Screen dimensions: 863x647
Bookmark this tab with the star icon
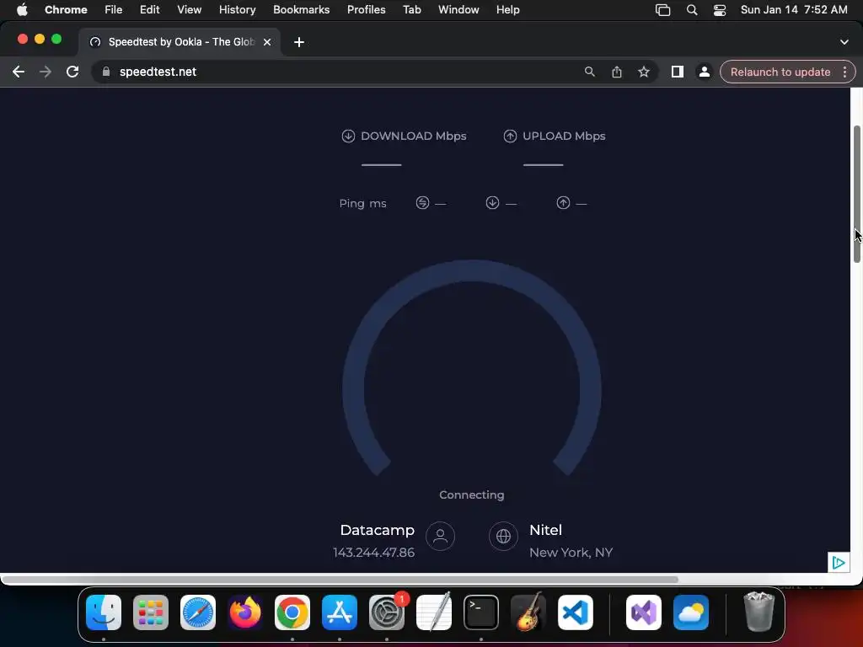coord(643,72)
